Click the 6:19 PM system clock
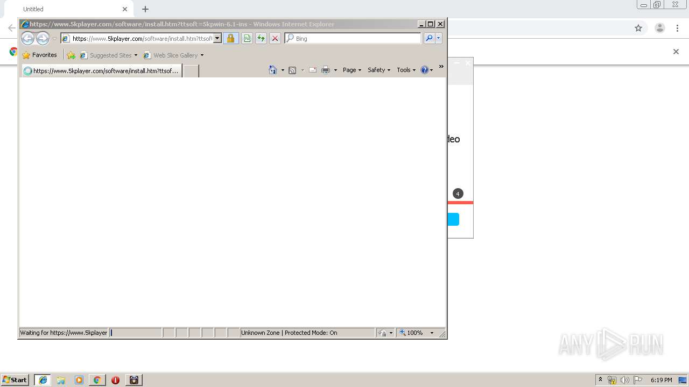Image resolution: width=689 pixels, height=387 pixels. (x=661, y=380)
